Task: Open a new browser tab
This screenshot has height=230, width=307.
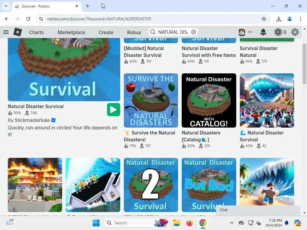Action: 88,6
